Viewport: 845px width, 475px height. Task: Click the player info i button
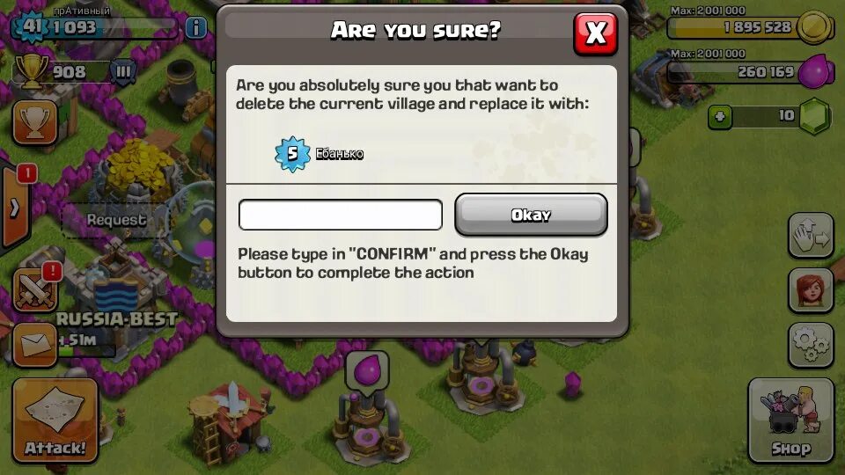[196, 27]
